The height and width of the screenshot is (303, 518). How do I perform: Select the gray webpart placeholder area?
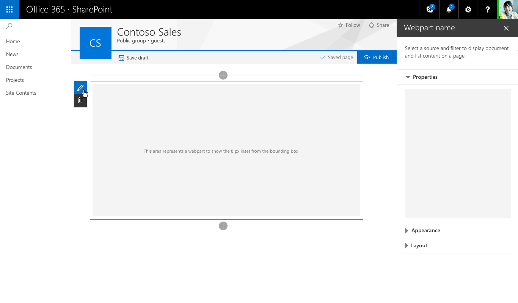click(x=226, y=150)
